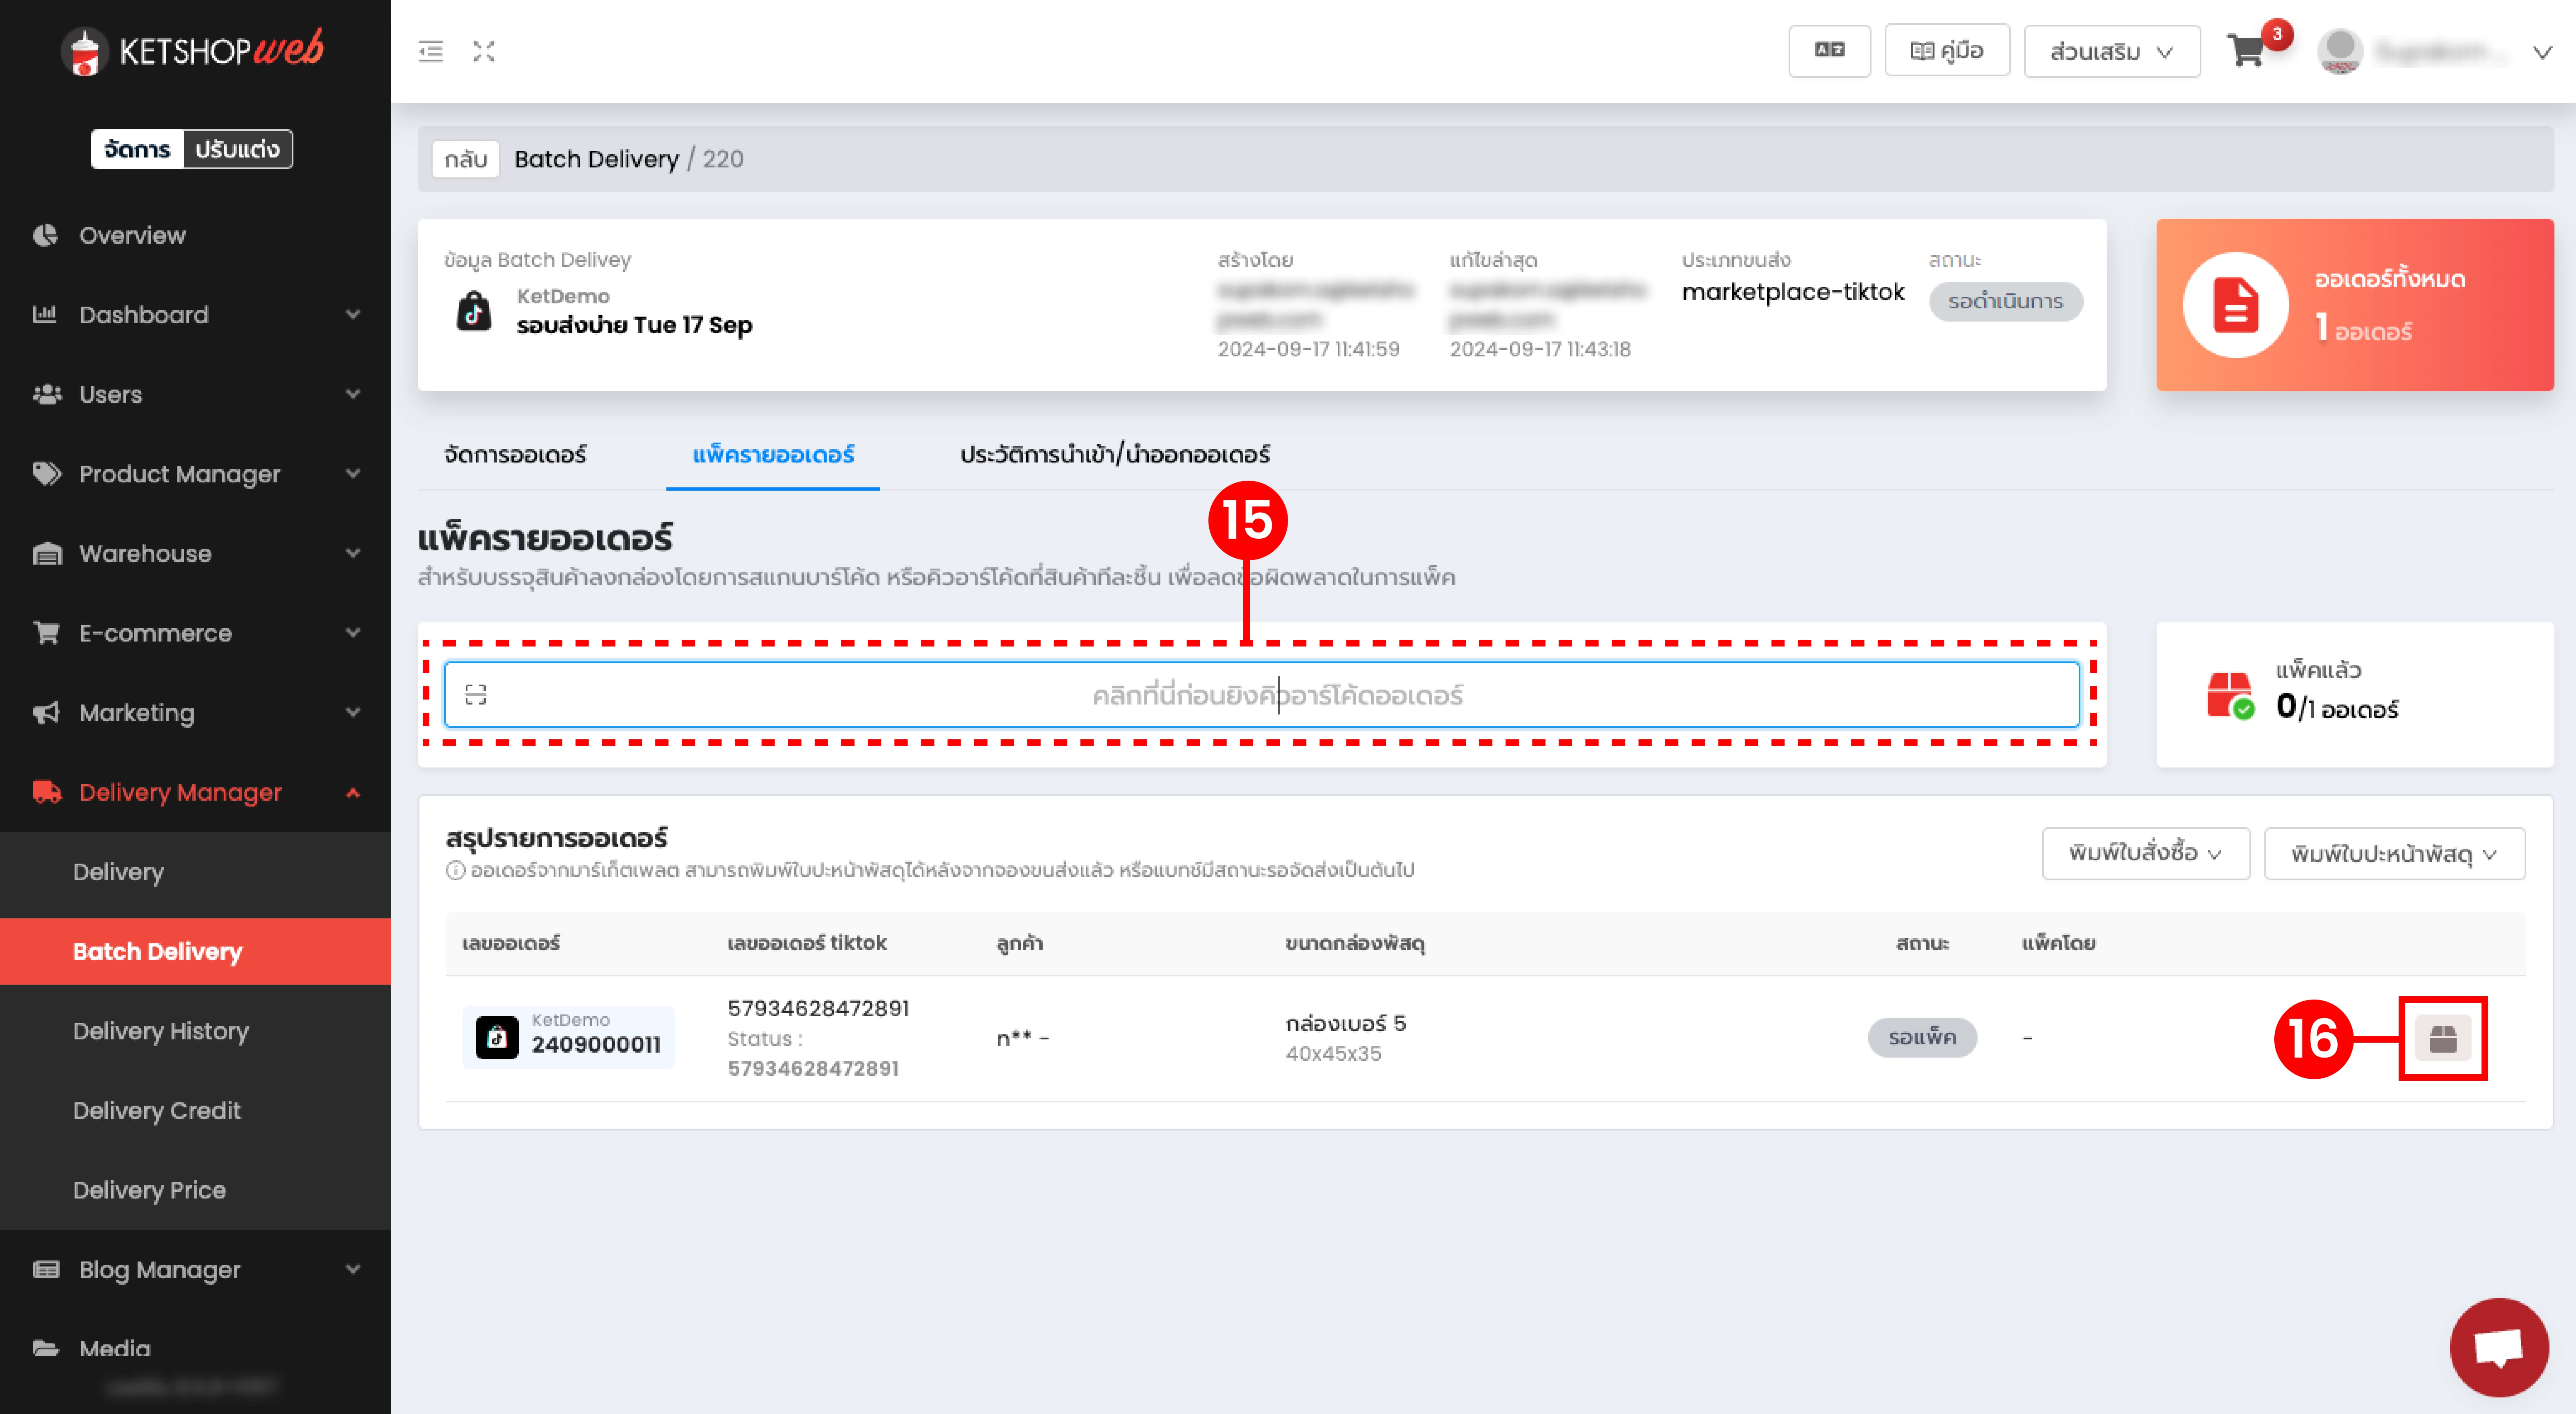Expand the Marketing menu chevron
The image size is (2576, 1414).
pos(353,712)
